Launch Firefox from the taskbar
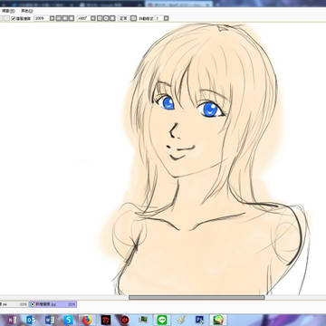The height and width of the screenshot is (326, 326). point(87,320)
